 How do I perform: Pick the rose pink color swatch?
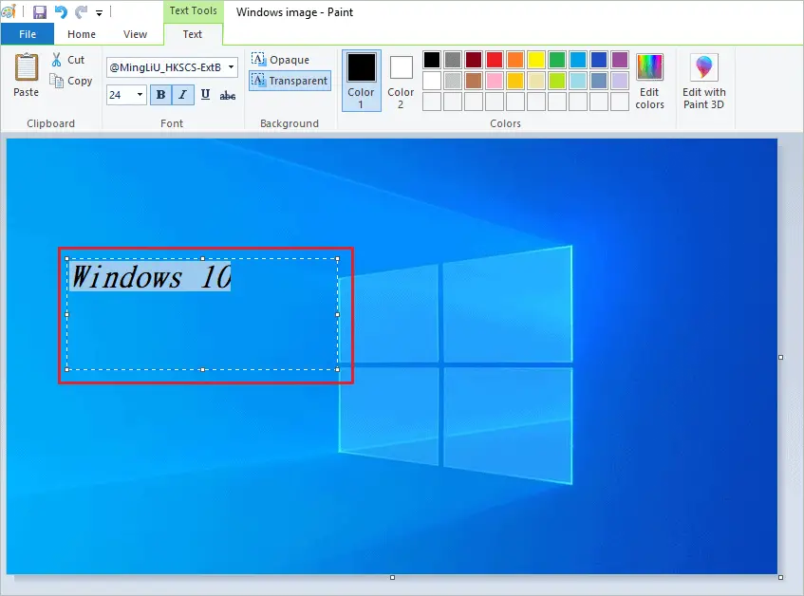point(495,81)
